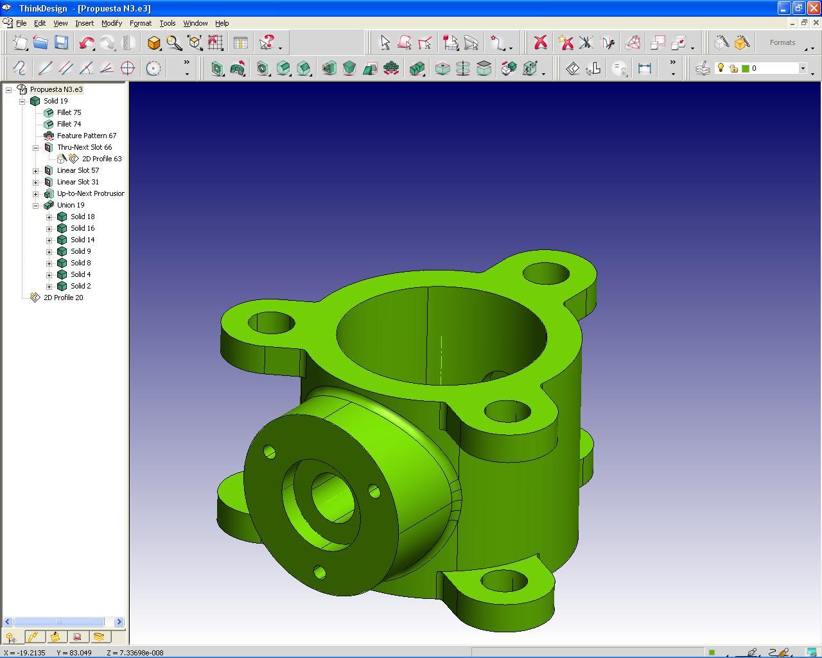The height and width of the screenshot is (658, 822).
Task: Click the red X delete icon
Action: (540, 43)
